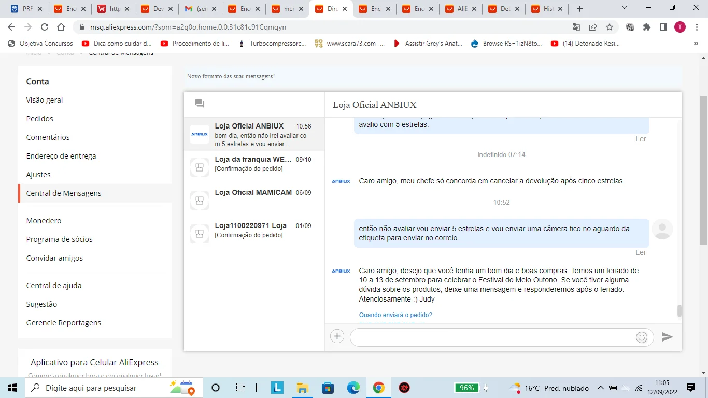Open Monedero in the sidebar
The height and width of the screenshot is (398, 708).
[x=44, y=221]
